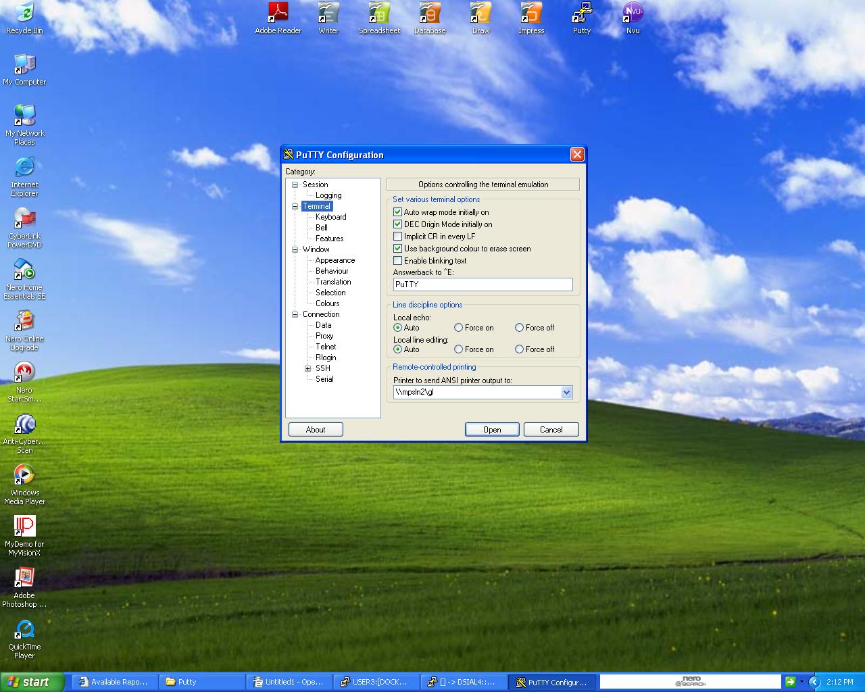This screenshot has width=865, height=692.
Task: Click PuTTY icon in dialog title bar
Action: pos(289,155)
